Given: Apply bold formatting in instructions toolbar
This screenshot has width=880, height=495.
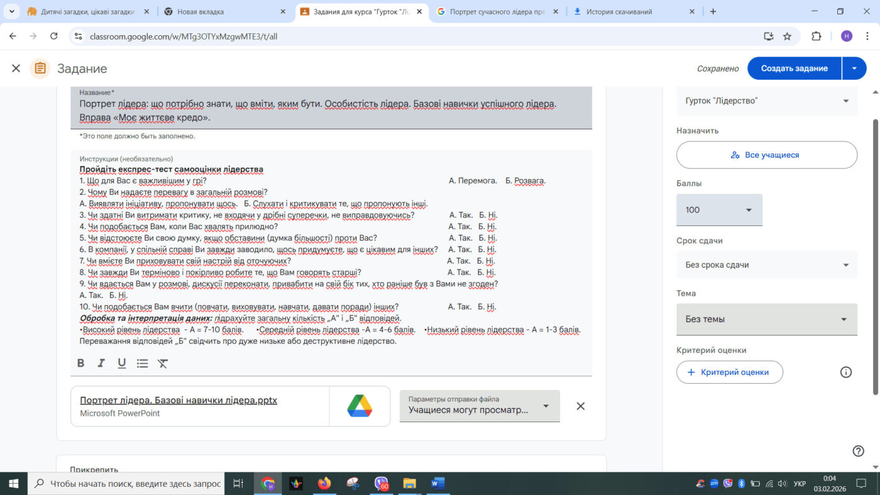Looking at the screenshot, I should 80,363.
